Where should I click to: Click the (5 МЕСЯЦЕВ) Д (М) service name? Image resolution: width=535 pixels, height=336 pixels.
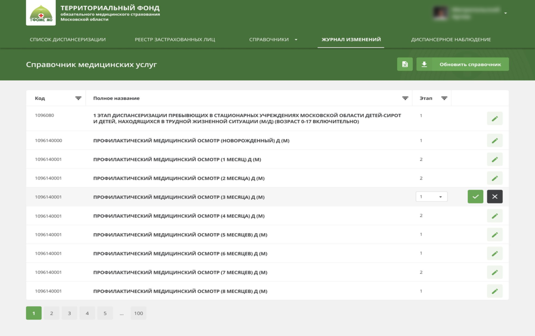180,235
